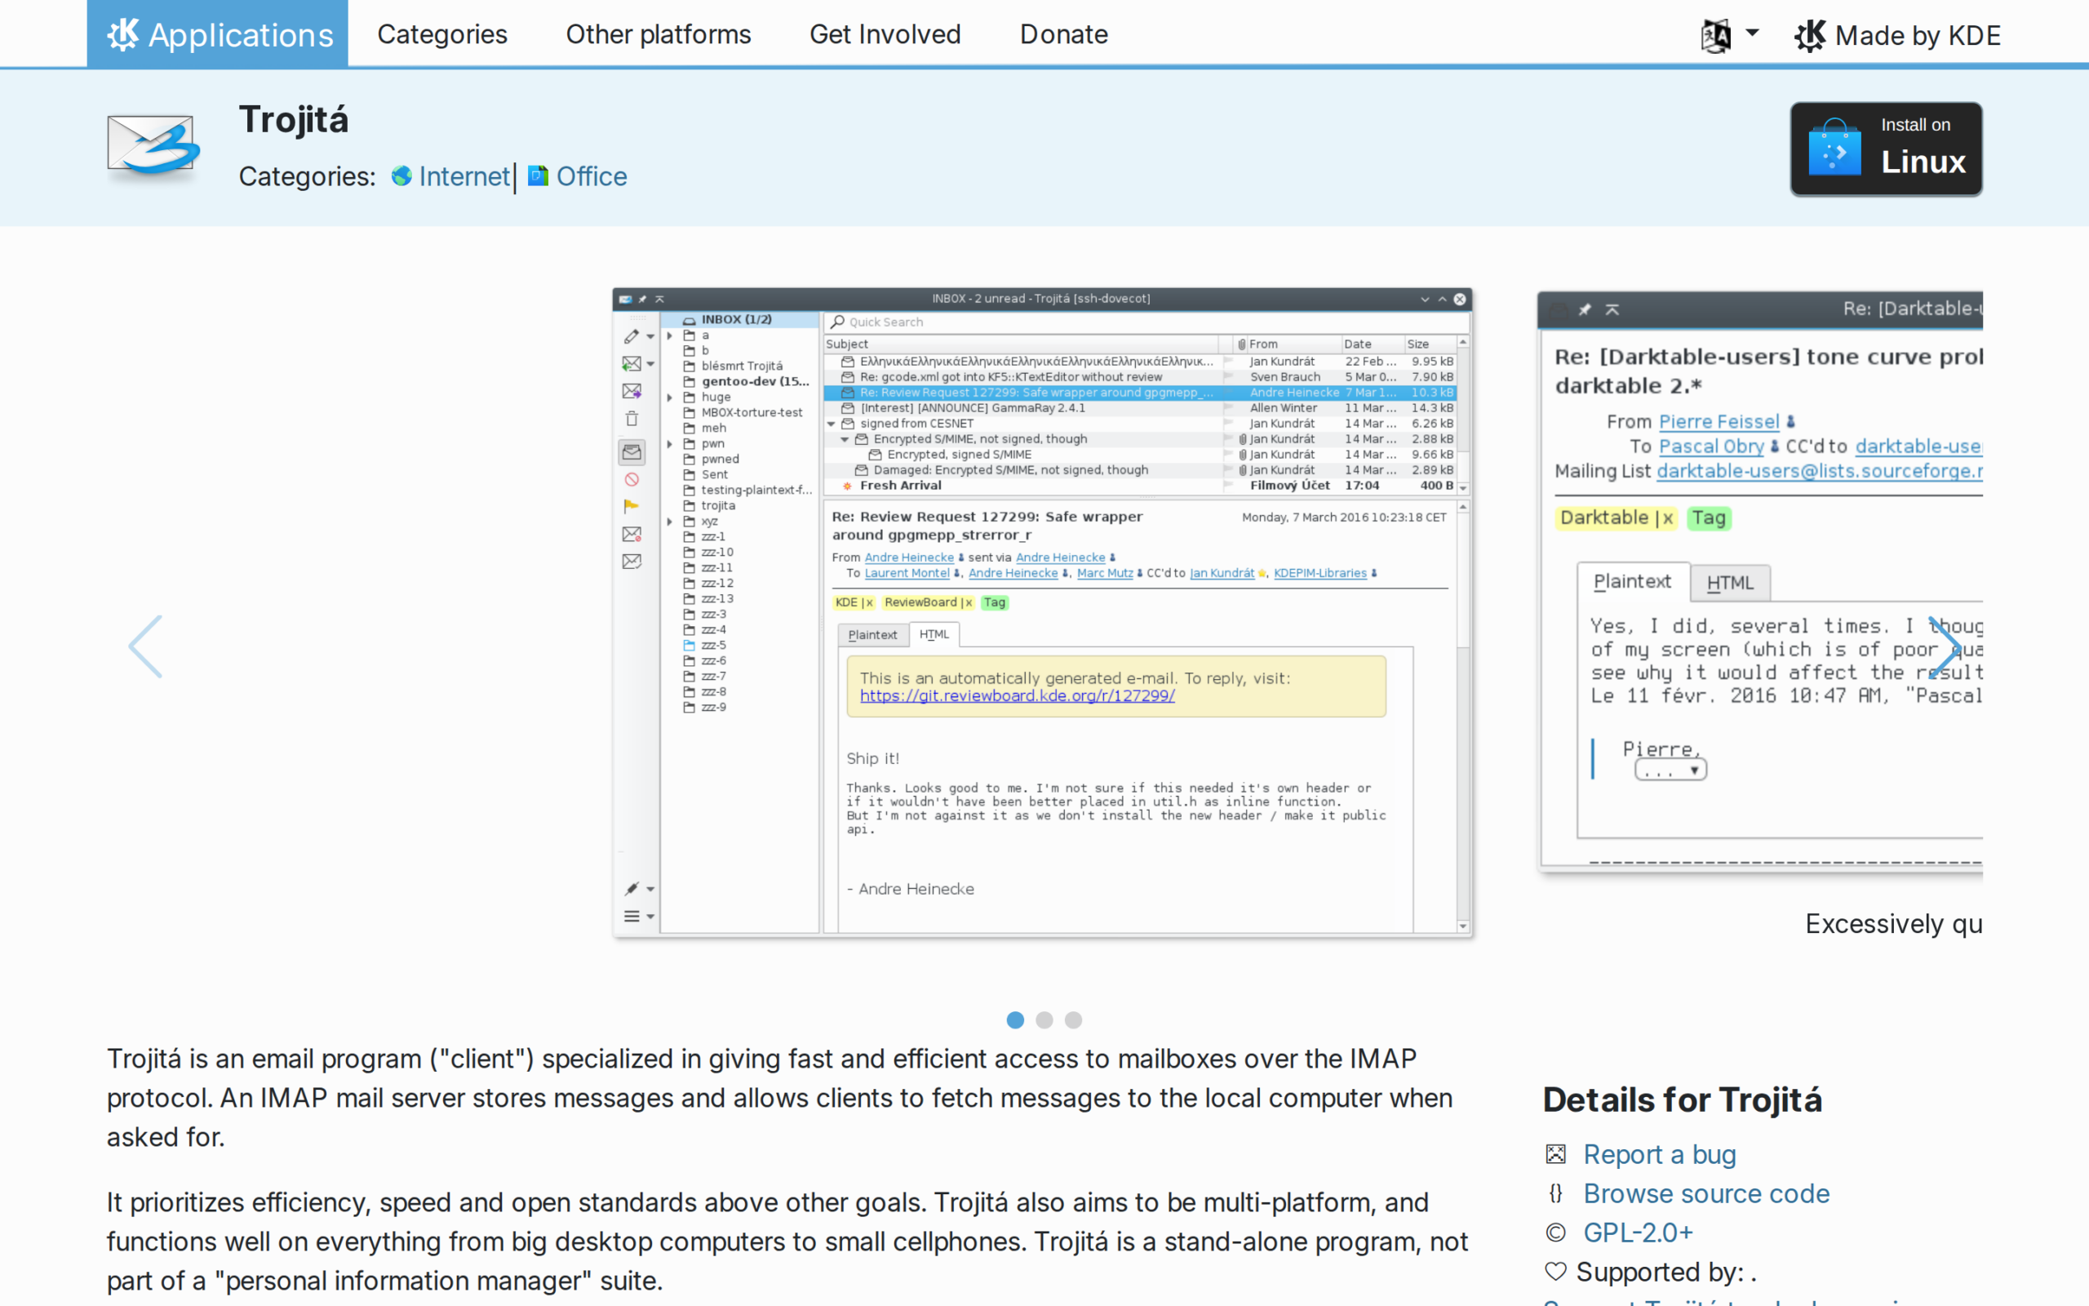Select the third carousel indicator dot
This screenshot has height=1306, width=2089.
[1073, 1020]
